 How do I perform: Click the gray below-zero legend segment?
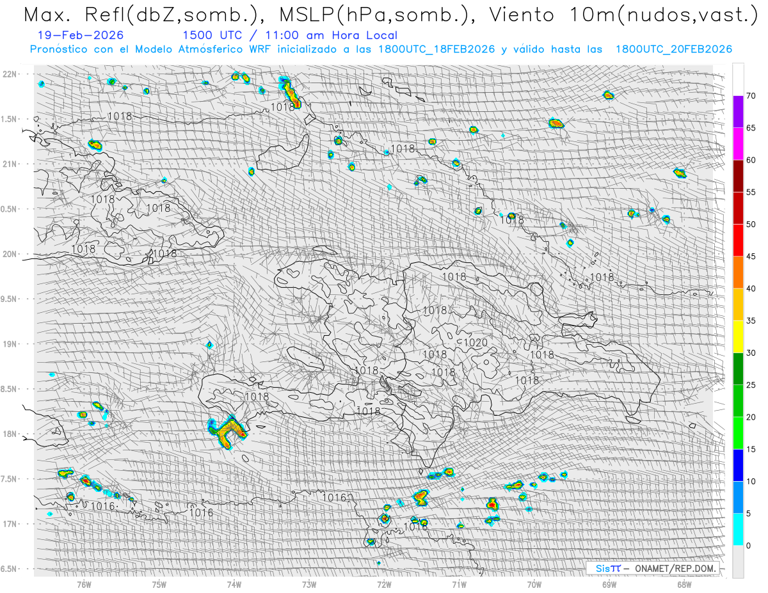(738, 561)
